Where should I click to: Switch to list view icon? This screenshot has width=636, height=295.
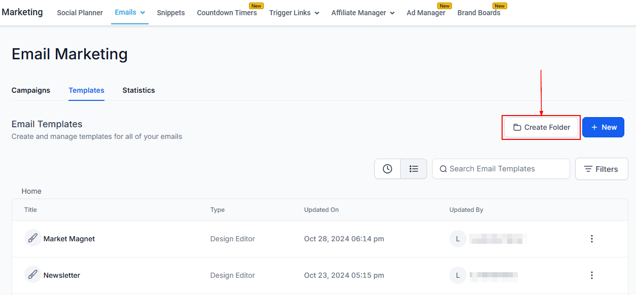(x=414, y=169)
